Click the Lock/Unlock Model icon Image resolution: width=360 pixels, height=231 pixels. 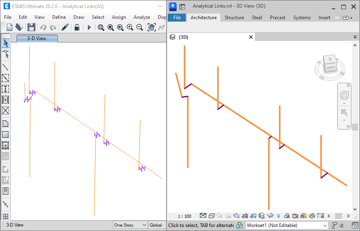point(76,27)
